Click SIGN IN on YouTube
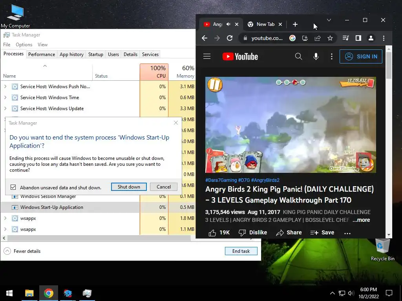Image resolution: width=402 pixels, height=301 pixels. [x=361, y=56]
